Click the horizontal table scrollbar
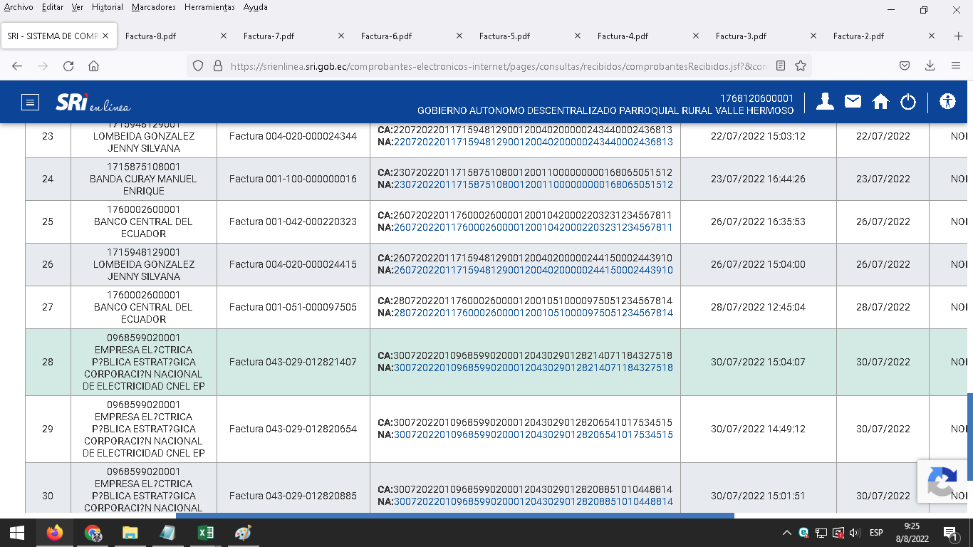 454,515
